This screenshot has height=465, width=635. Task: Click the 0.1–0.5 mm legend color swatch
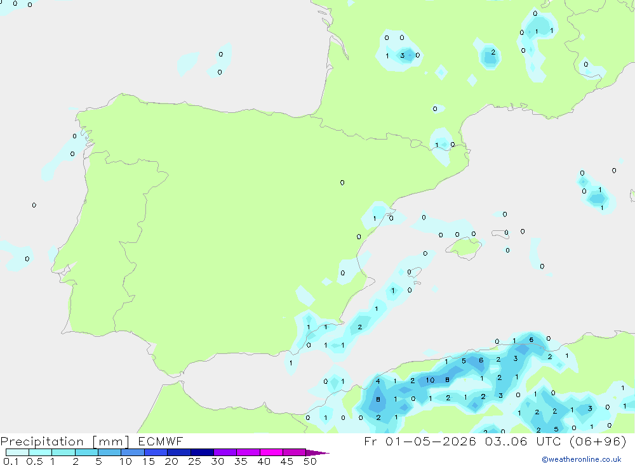click(x=17, y=452)
